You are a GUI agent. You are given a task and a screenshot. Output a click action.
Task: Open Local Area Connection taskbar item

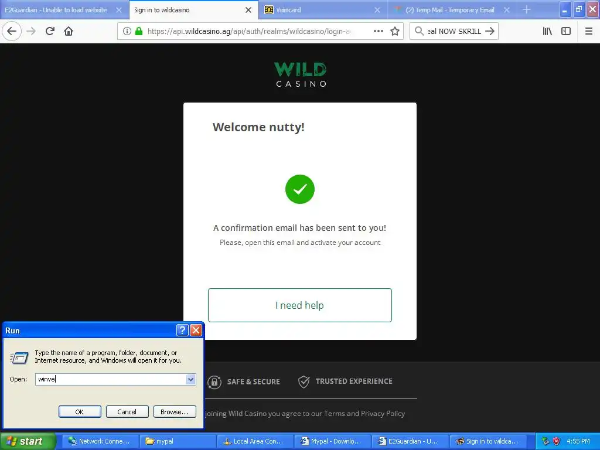255,441
